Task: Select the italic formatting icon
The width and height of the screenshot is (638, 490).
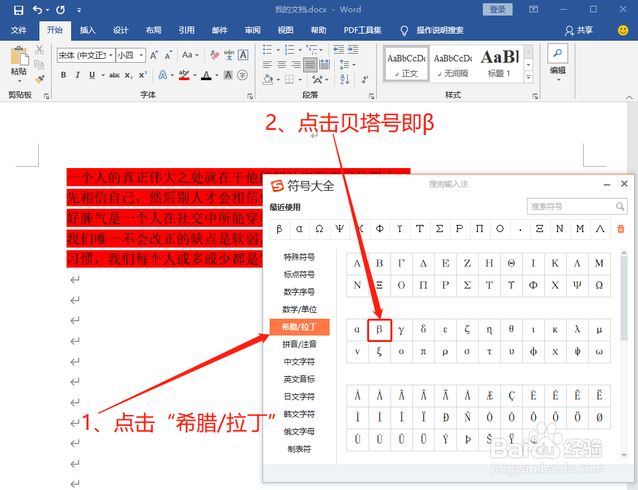Action: point(78,75)
